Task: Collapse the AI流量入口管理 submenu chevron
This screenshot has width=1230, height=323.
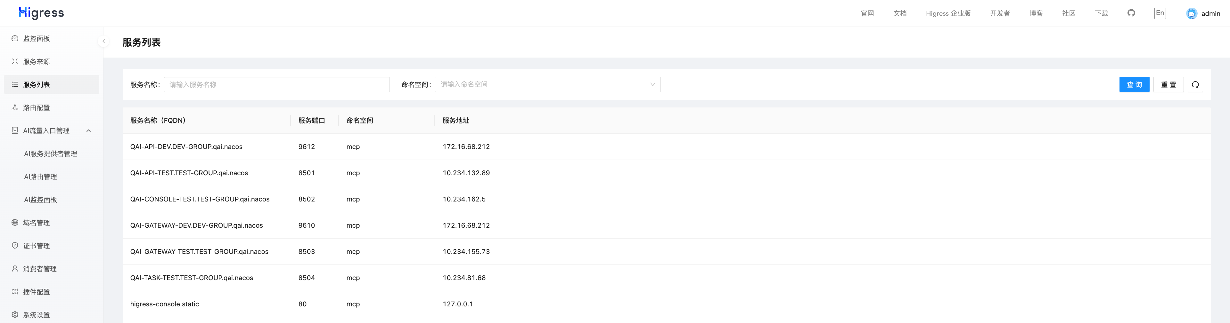Action: (x=88, y=130)
